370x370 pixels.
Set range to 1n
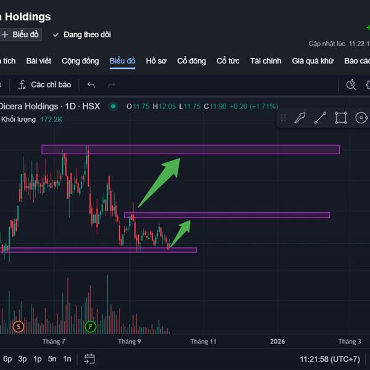click(x=67, y=359)
